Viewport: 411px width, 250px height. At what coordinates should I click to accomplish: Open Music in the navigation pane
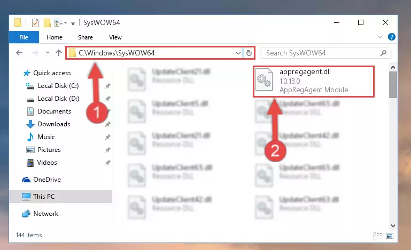pos(46,137)
